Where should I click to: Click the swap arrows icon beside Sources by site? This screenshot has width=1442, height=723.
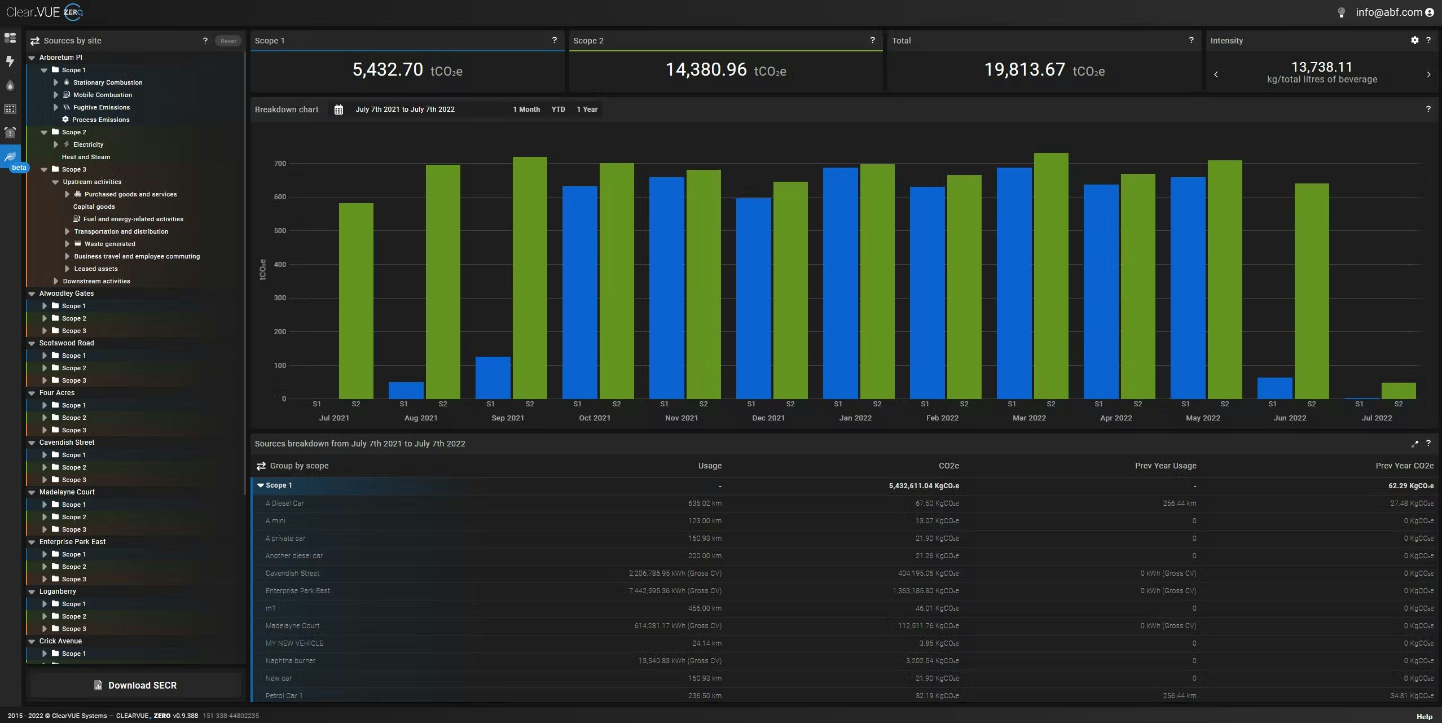click(x=34, y=41)
